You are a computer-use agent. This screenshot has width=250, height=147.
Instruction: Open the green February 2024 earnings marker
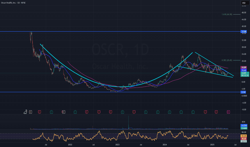coord(169,112)
